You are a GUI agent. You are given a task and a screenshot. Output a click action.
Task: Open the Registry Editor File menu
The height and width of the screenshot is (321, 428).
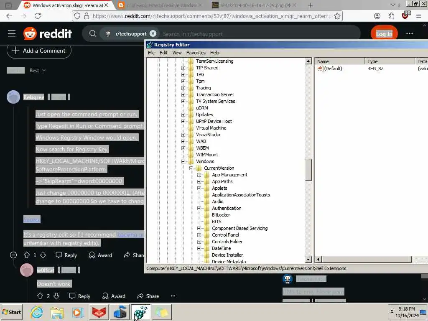point(151,53)
